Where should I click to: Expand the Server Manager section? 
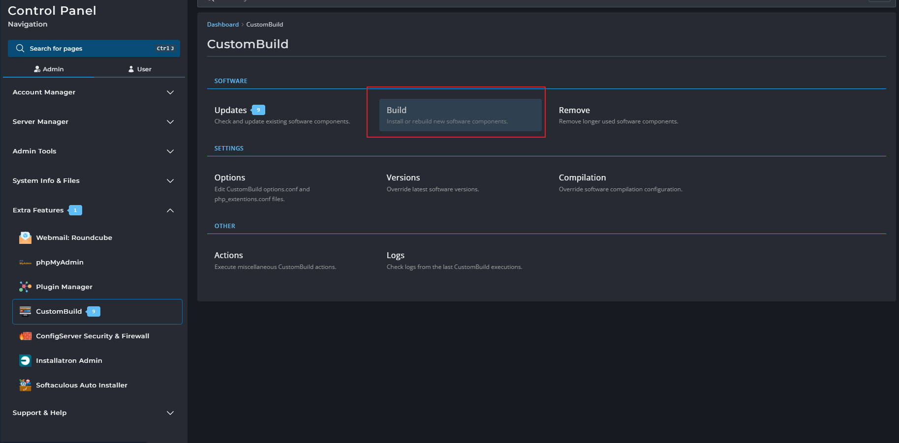pos(93,122)
